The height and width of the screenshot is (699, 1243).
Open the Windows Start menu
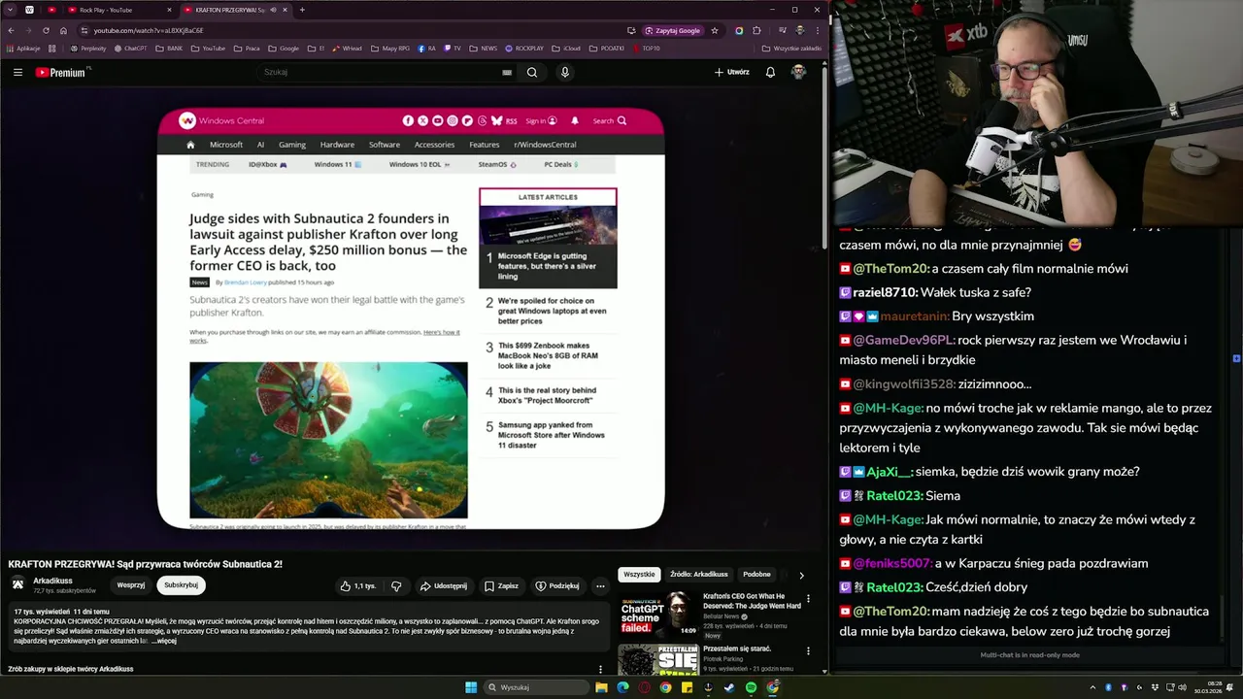point(471,687)
